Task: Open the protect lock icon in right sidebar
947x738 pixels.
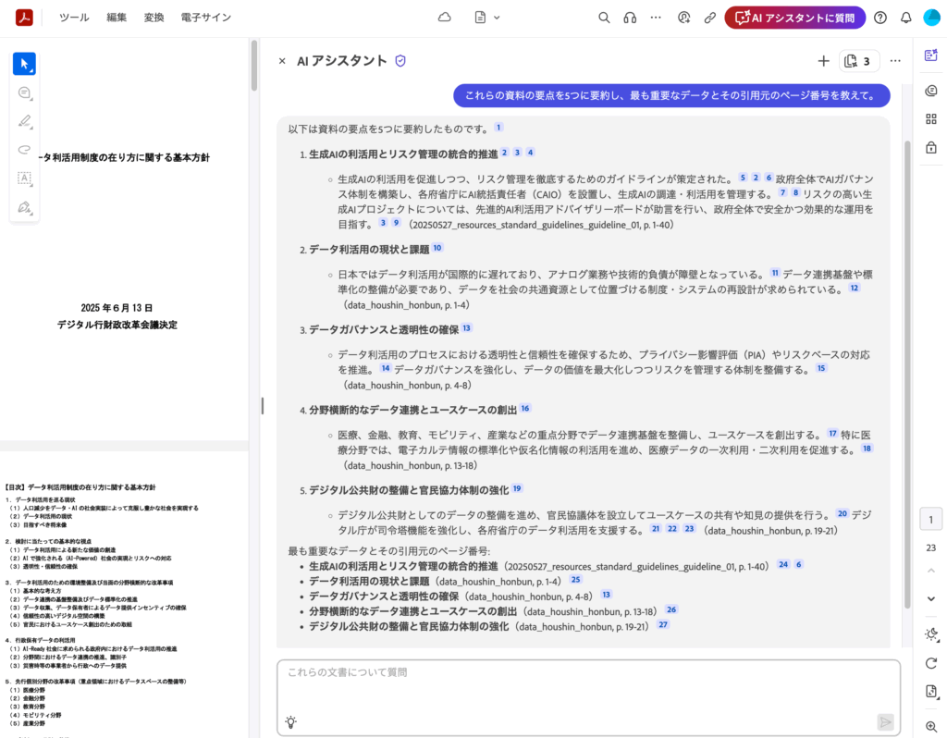Action: coord(930,146)
